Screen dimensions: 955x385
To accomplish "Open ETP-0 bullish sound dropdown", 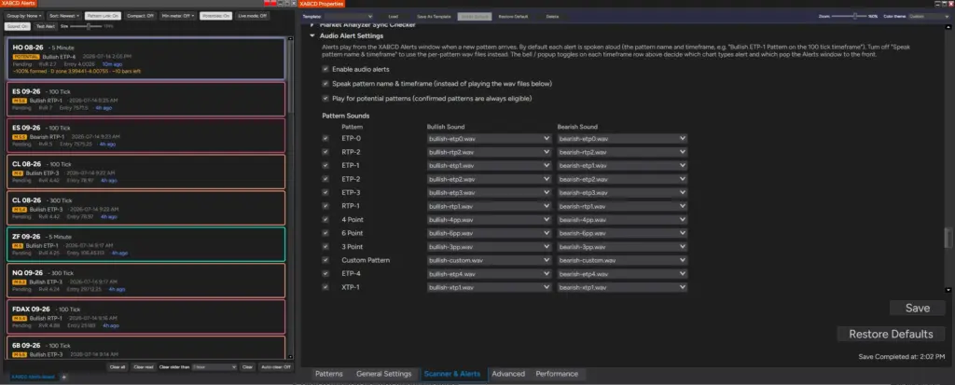I will (489, 138).
